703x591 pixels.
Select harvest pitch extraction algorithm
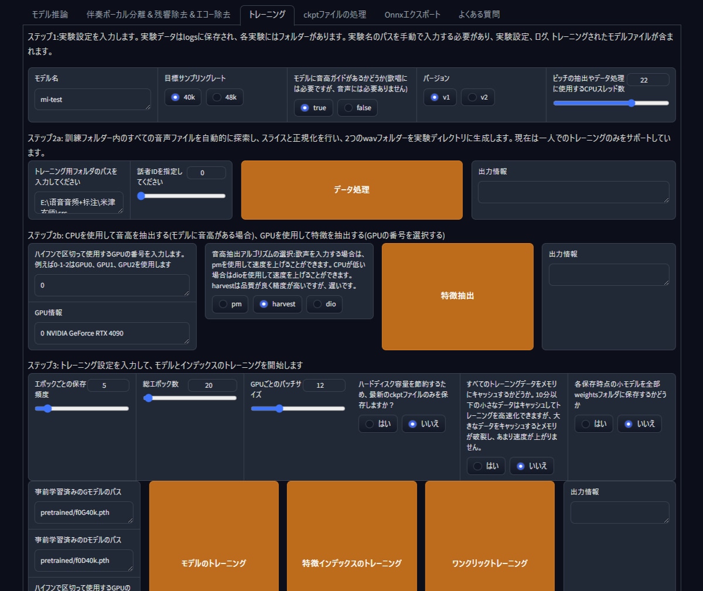tap(278, 304)
